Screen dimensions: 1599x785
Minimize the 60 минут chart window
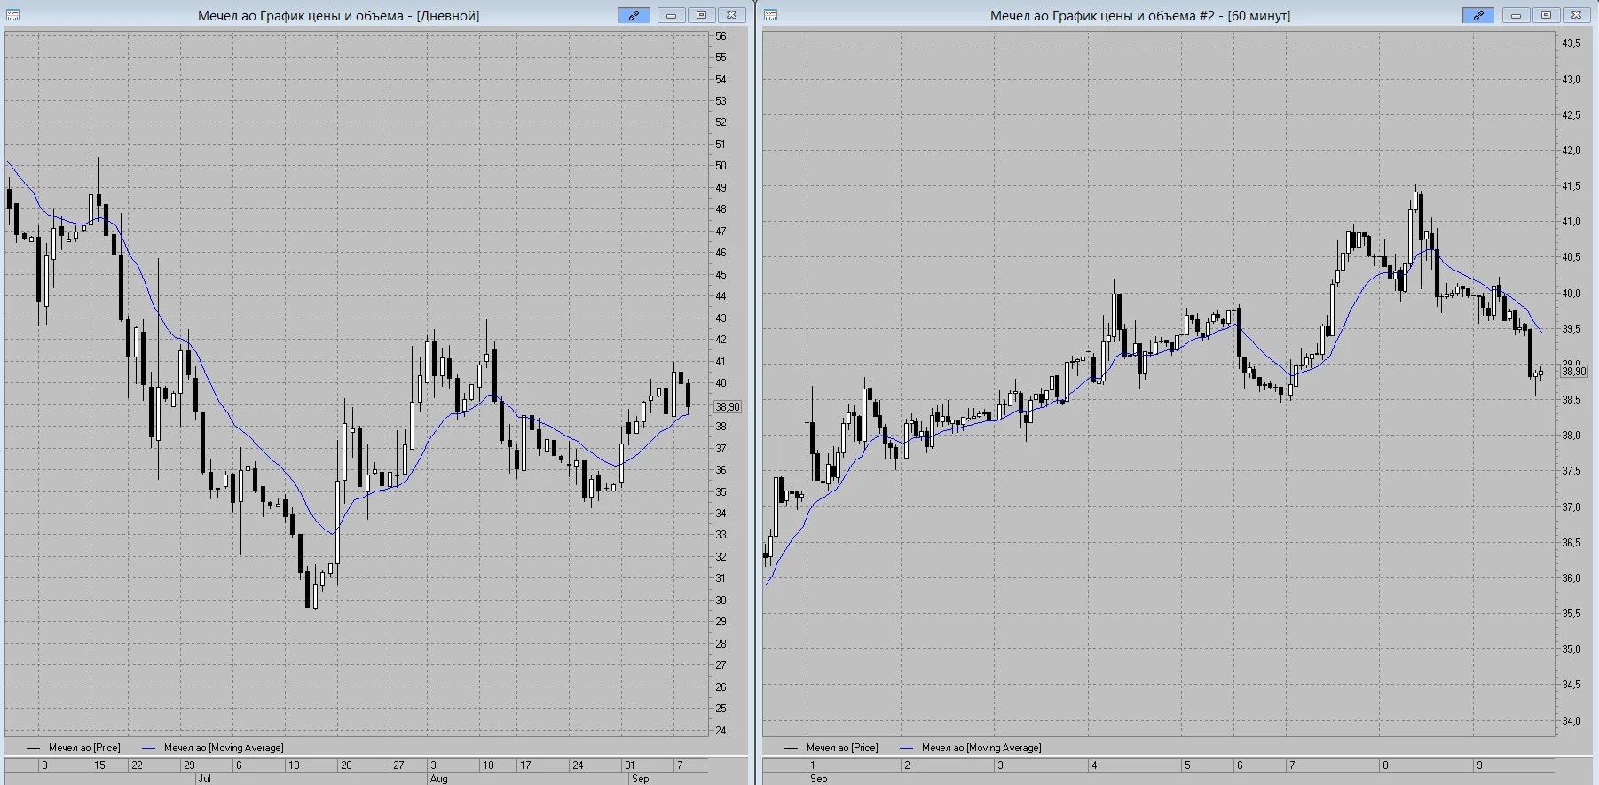[x=1516, y=15]
